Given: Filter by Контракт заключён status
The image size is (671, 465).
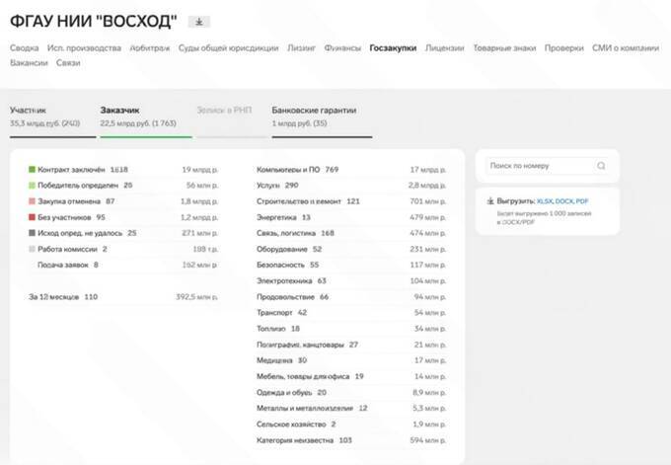Looking at the screenshot, I should (123, 170).
